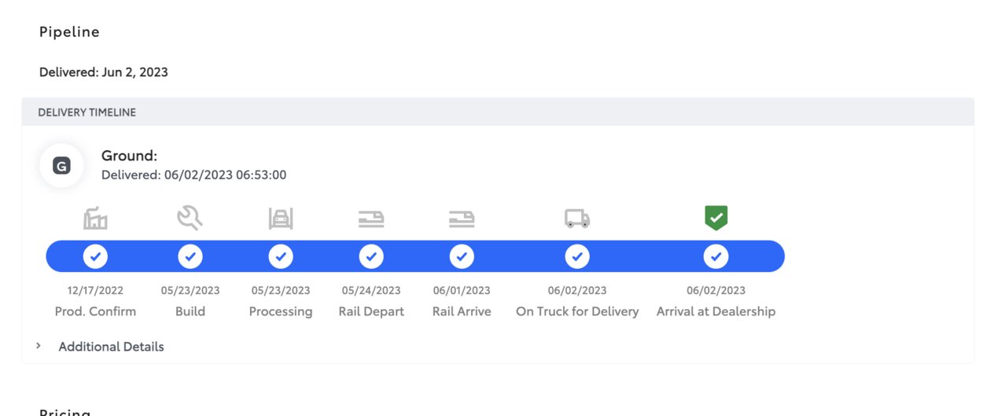Screen dimensions: 1005x416
Task: Select the Prod. Confirm checkmark on timeline
Action: click(x=95, y=256)
